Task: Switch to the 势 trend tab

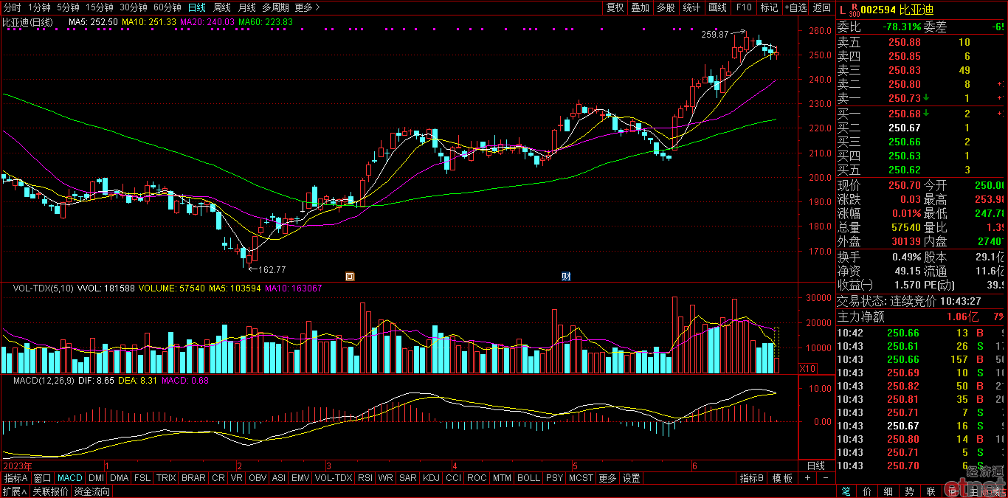Action: point(910,491)
